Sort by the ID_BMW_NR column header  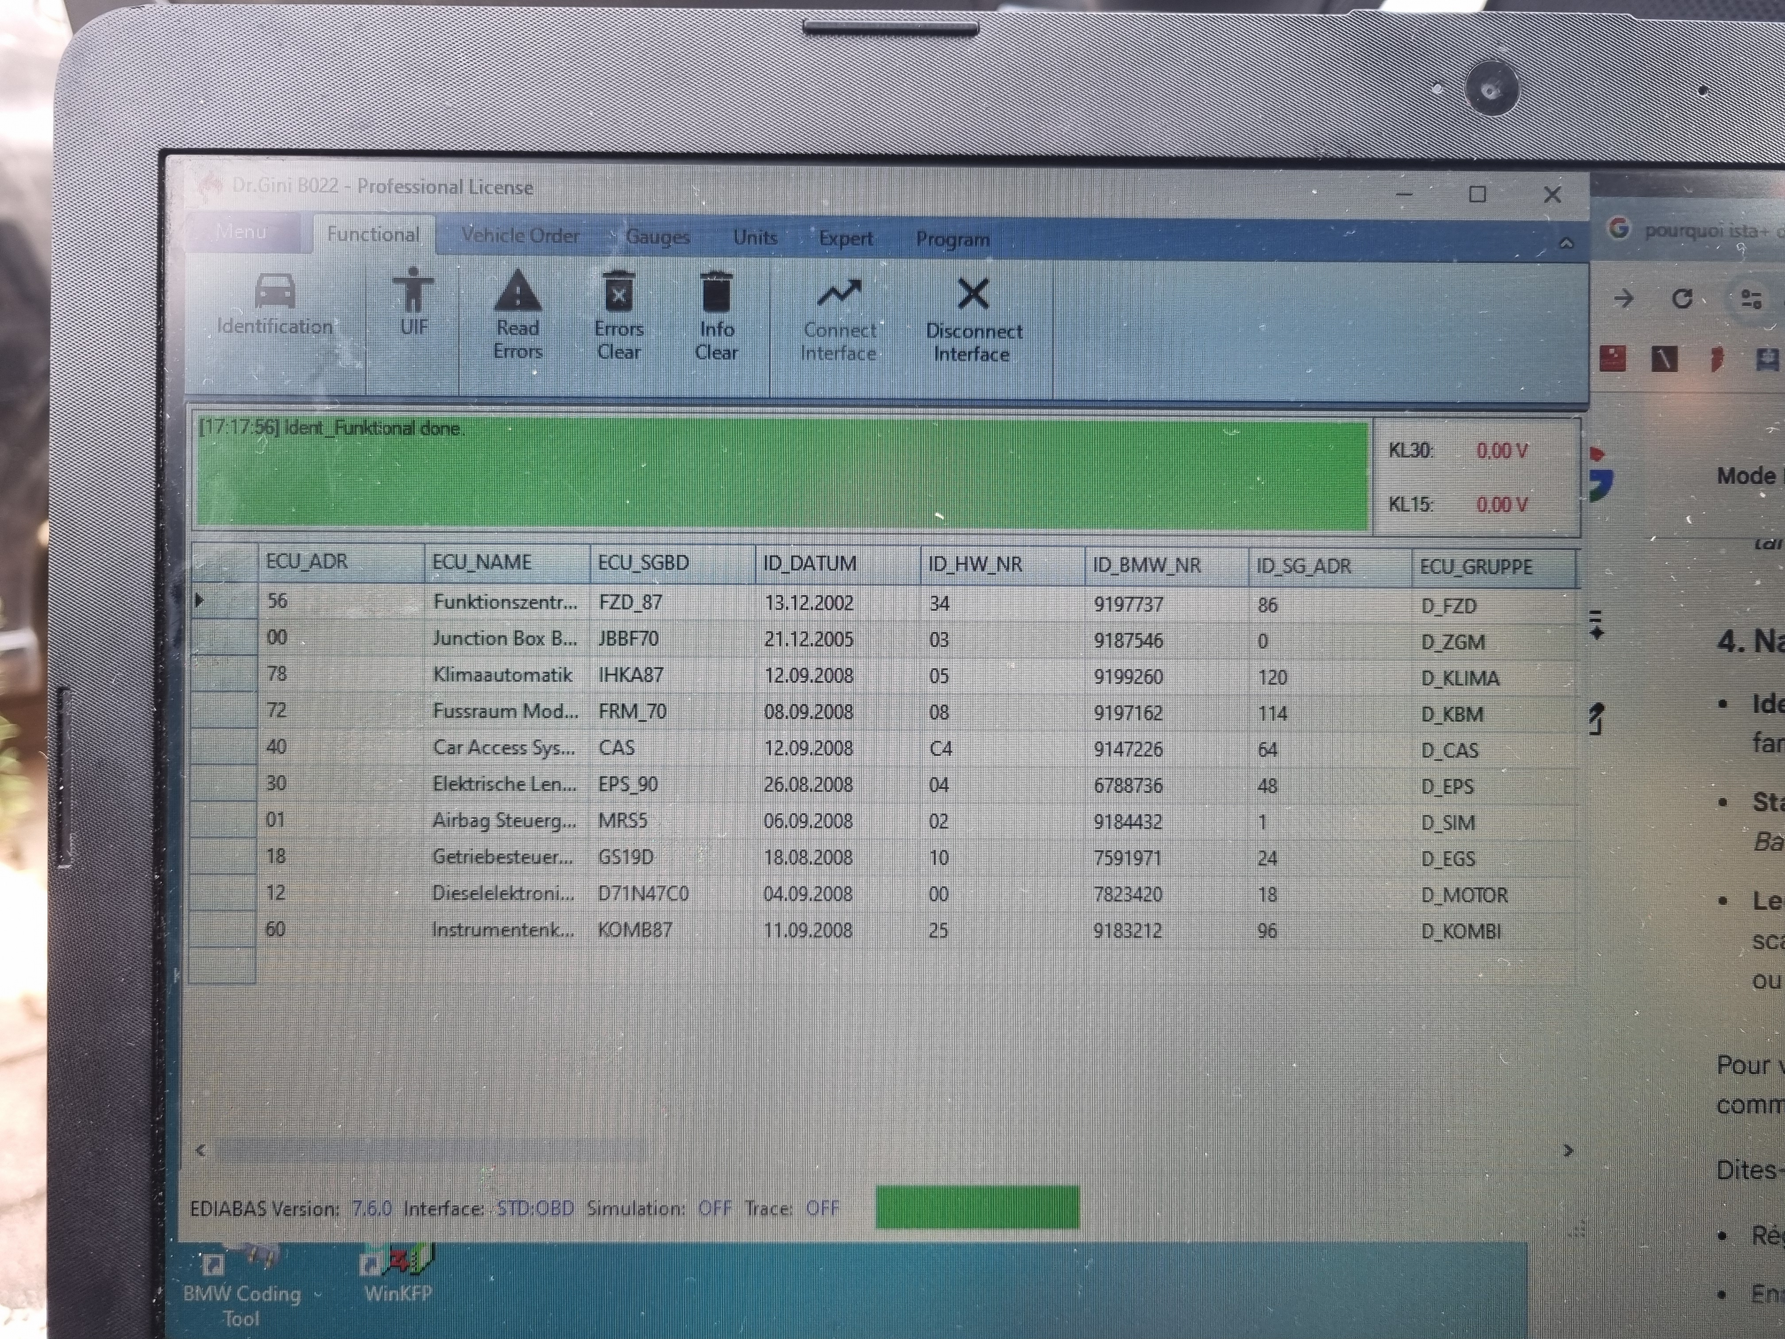tap(1167, 566)
